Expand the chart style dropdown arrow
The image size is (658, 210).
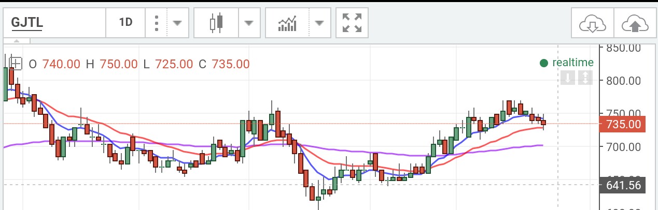pyautogui.click(x=249, y=23)
